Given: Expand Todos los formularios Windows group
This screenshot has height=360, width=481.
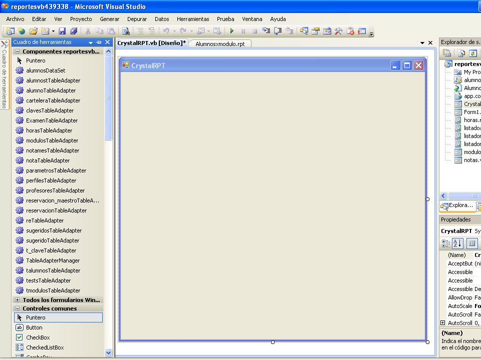Looking at the screenshot, I should click(x=17, y=299).
